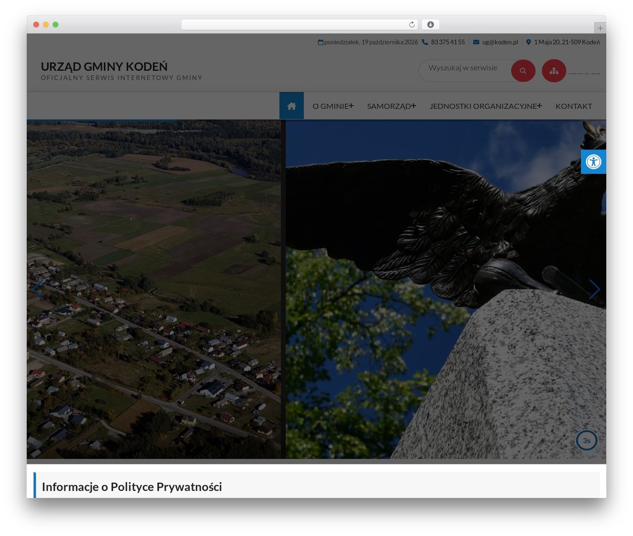Go to the home page icon

291,106
